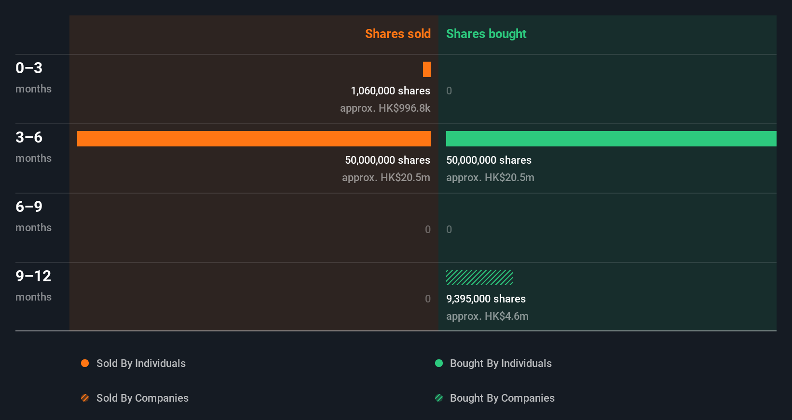Click the hatched green 9–12 months bought bar
The height and width of the screenshot is (420, 792).
(479, 277)
